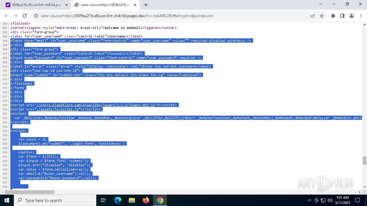Click the 'Password:' label source line
This screenshot has width=367, height=206.
pyautogui.click(x=77, y=54)
